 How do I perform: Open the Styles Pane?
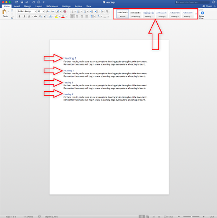tap(202, 15)
